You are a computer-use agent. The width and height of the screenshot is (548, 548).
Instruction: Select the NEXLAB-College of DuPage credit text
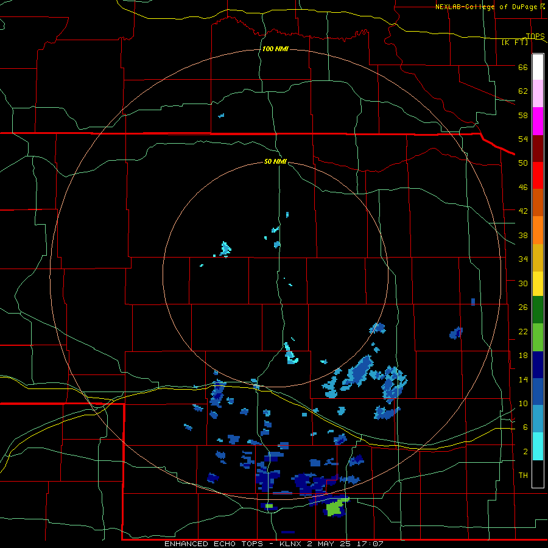[486, 7]
